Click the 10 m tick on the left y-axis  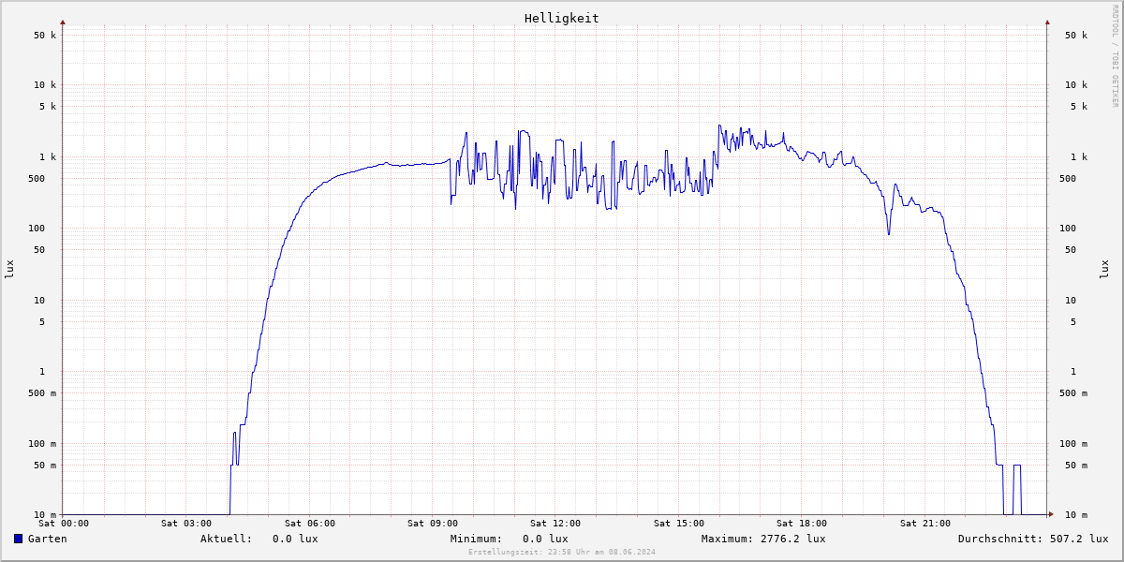45,515
